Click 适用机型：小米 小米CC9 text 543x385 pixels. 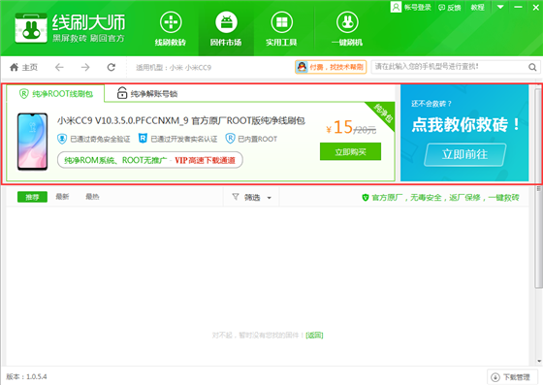pos(174,67)
